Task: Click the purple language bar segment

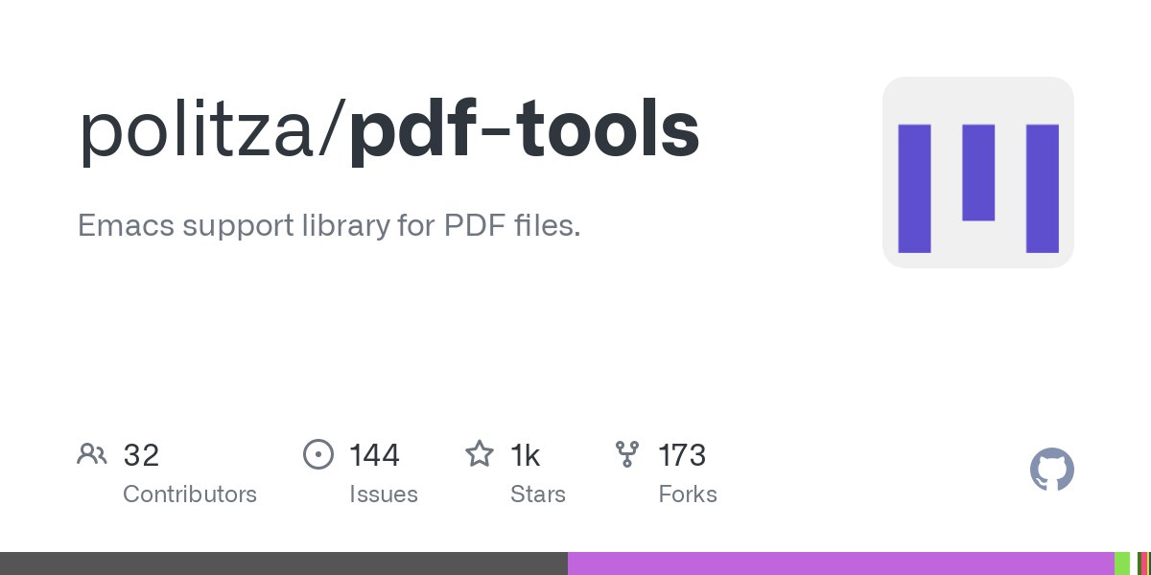Action: pos(841,563)
